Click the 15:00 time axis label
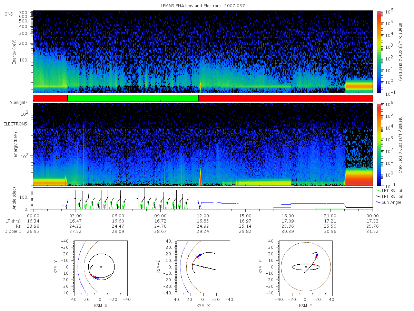This screenshot has height=311, width=414. 245,215
